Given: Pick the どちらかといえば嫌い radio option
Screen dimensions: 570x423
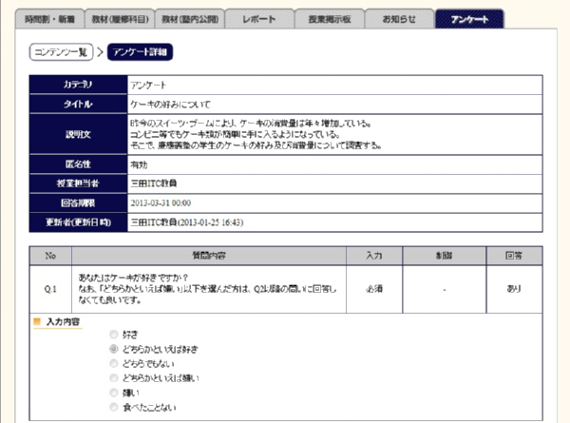Looking at the screenshot, I should pos(115,378).
